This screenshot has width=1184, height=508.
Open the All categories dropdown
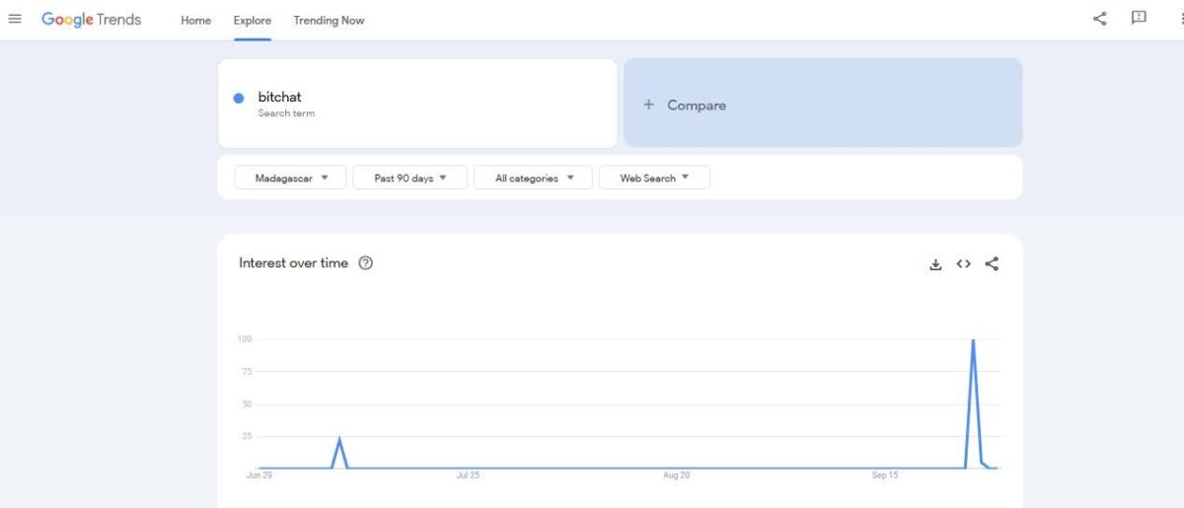click(x=533, y=178)
